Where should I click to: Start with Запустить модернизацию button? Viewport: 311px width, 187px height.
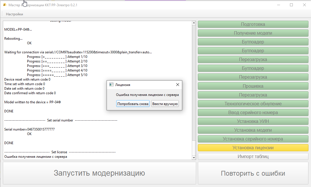click(x=99, y=173)
